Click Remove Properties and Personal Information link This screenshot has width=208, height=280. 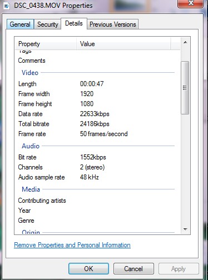coord(72,245)
